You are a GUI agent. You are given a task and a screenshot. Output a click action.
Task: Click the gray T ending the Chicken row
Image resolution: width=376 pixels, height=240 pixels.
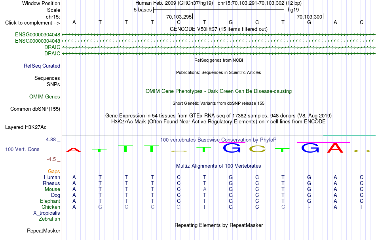(x=362, y=207)
